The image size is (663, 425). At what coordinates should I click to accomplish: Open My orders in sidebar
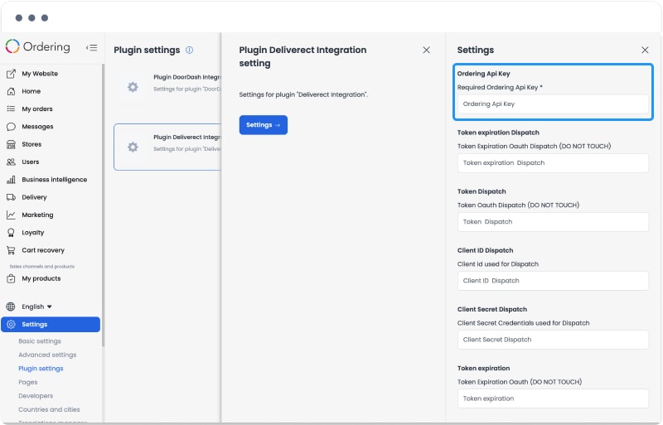[37, 109]
